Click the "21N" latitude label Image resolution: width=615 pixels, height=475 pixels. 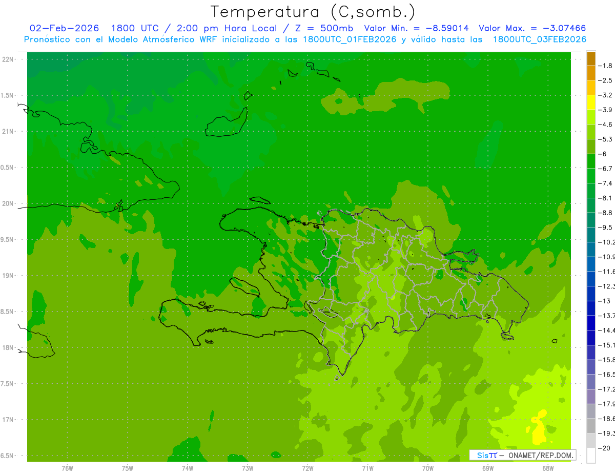tap(8, 132)
